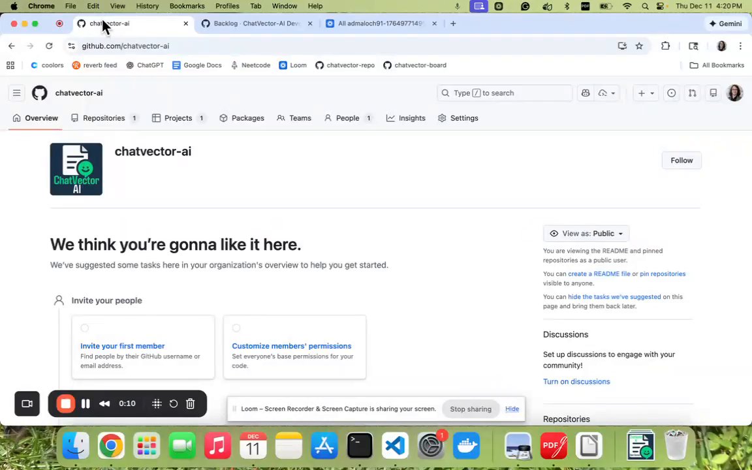Screen dimensions: 752x470
Task: Click hide the tasks we've suggested link
Action: coord(614,297)
